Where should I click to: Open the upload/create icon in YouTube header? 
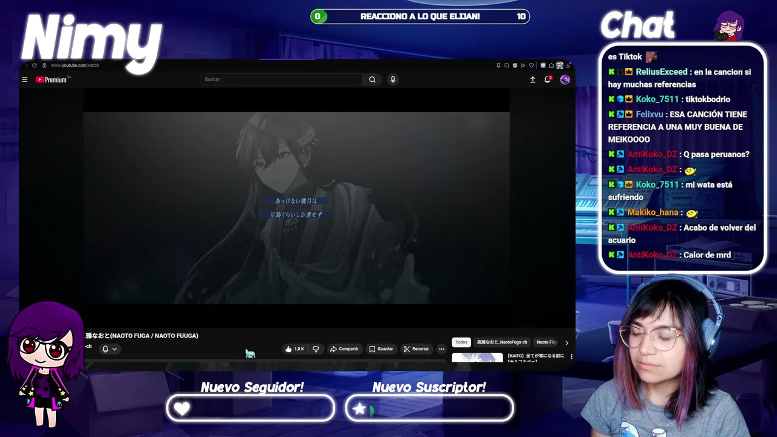[x=532, y=80]
